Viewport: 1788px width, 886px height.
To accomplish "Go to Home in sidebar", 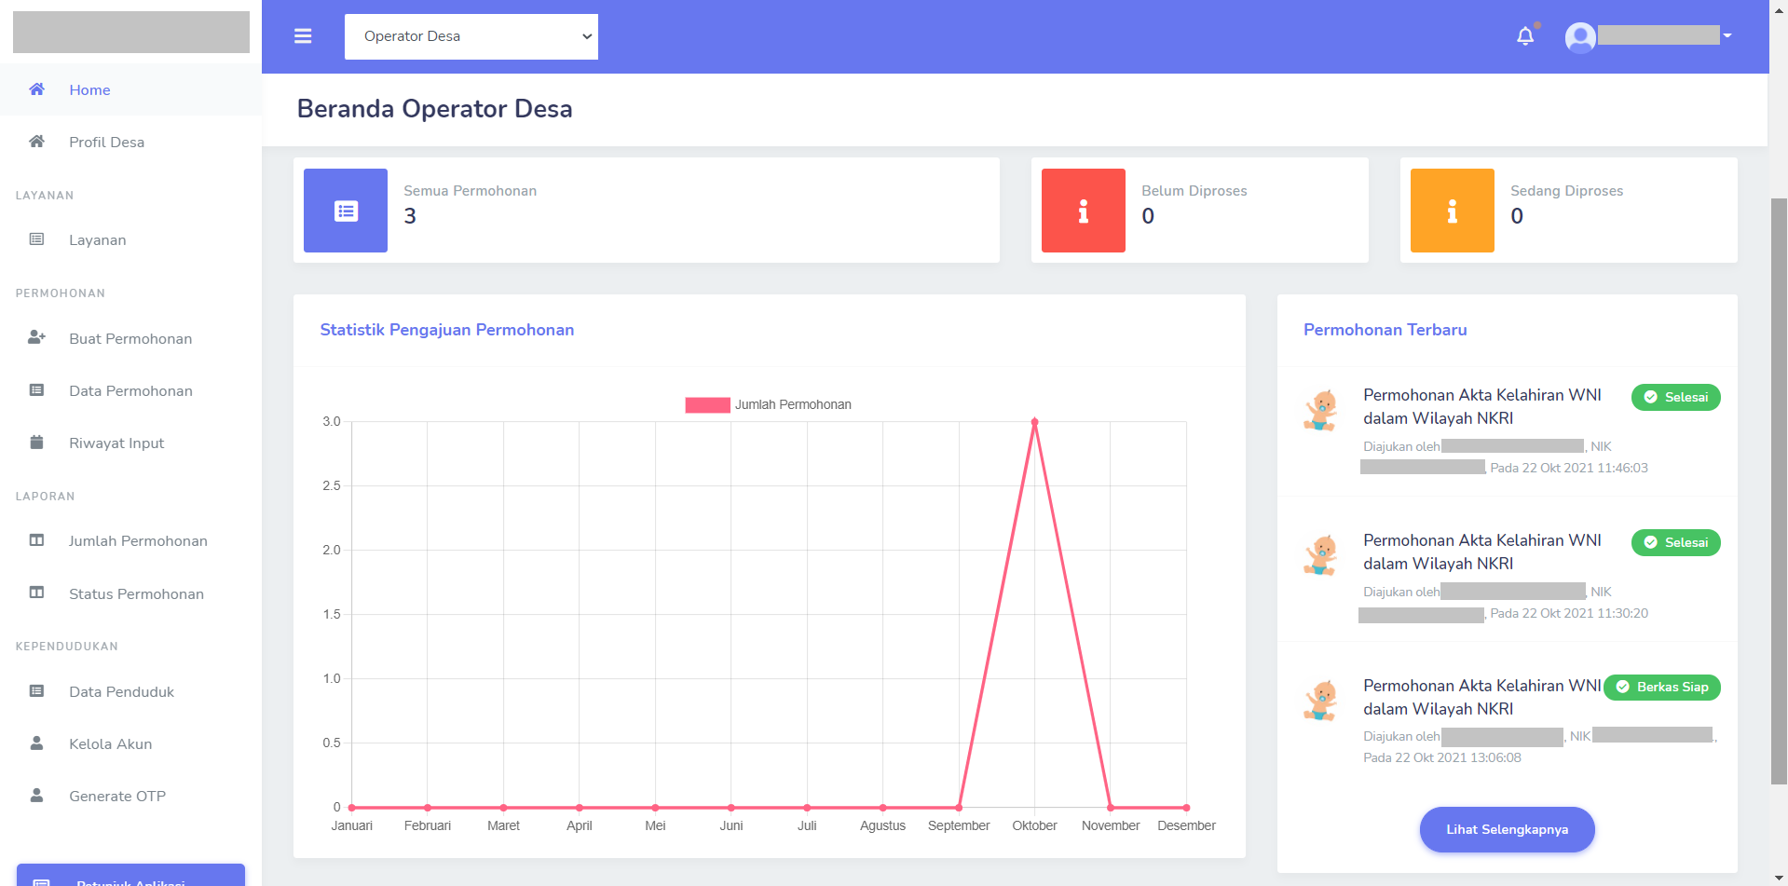I will coord(89,90).
